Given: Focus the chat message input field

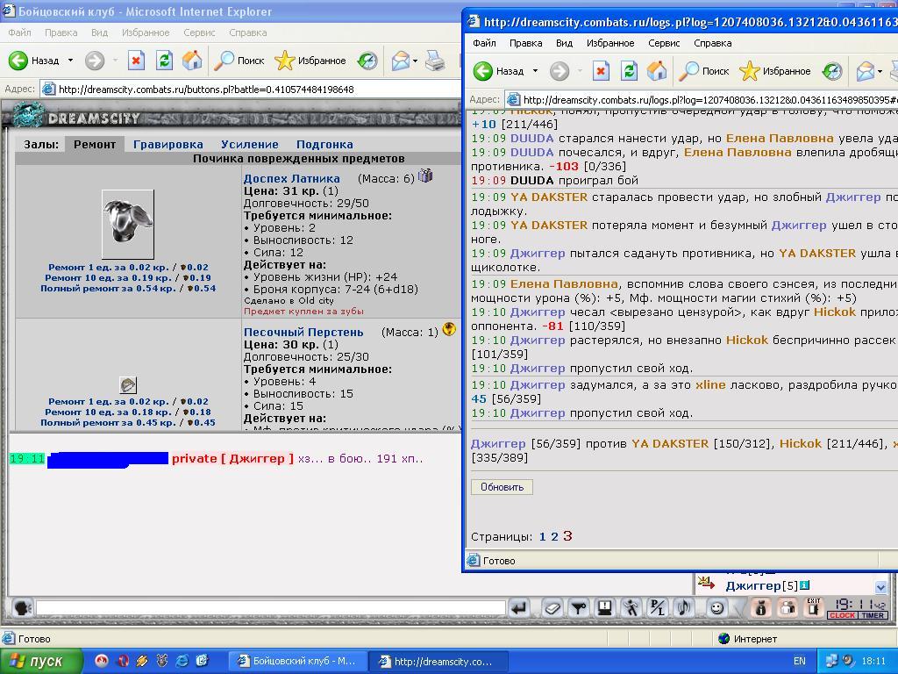Looking at the screenshot, I should (x=271, y=607).
